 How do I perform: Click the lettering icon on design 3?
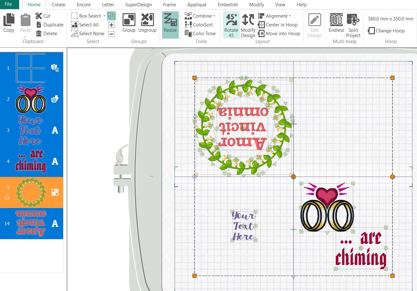(55, 130)
